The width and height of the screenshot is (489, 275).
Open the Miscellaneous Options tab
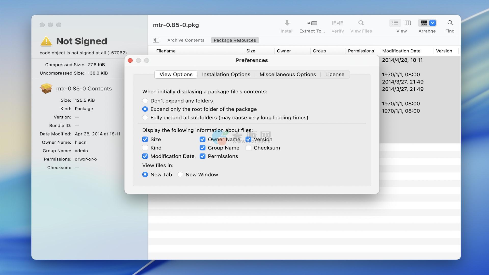[x=288, y=74]
